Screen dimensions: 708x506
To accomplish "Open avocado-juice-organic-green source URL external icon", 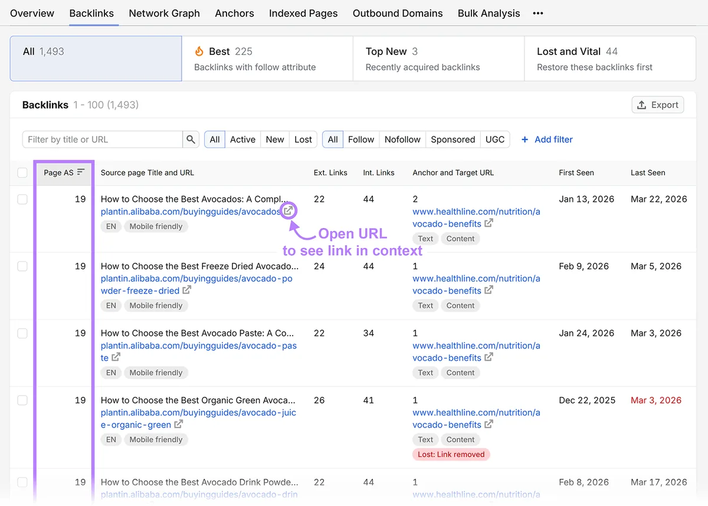I will pos(178,424).
